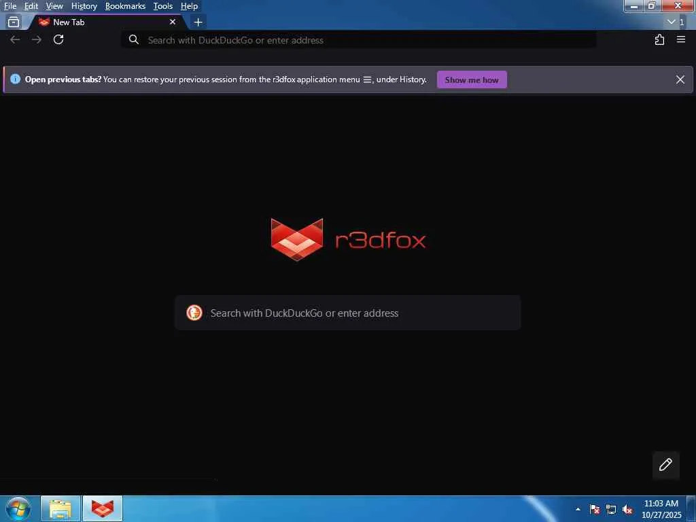Open a new tab with plus button
This screenshot has height=522, width=696.
click(198, 22)
